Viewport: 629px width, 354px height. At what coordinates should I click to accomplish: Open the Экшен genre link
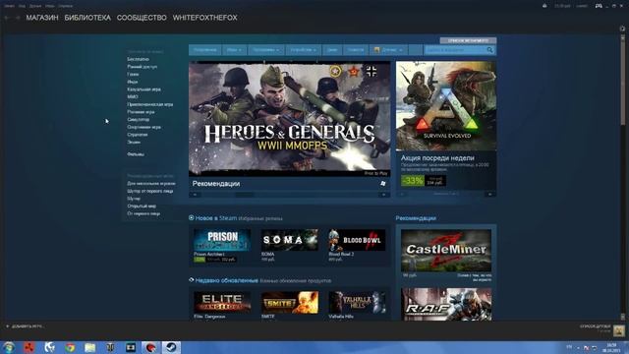(x=134, y=142)
